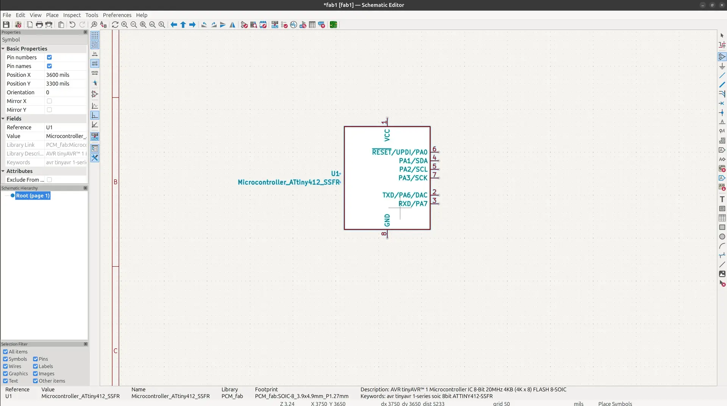This screenshot has width=727, height=406.
Task: Close the Selection Filter panel
Action: (86, 344)
